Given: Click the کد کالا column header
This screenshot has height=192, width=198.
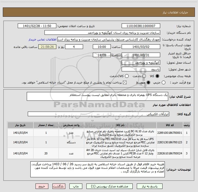Looking at the screenshot, I should tap(170, 125).
